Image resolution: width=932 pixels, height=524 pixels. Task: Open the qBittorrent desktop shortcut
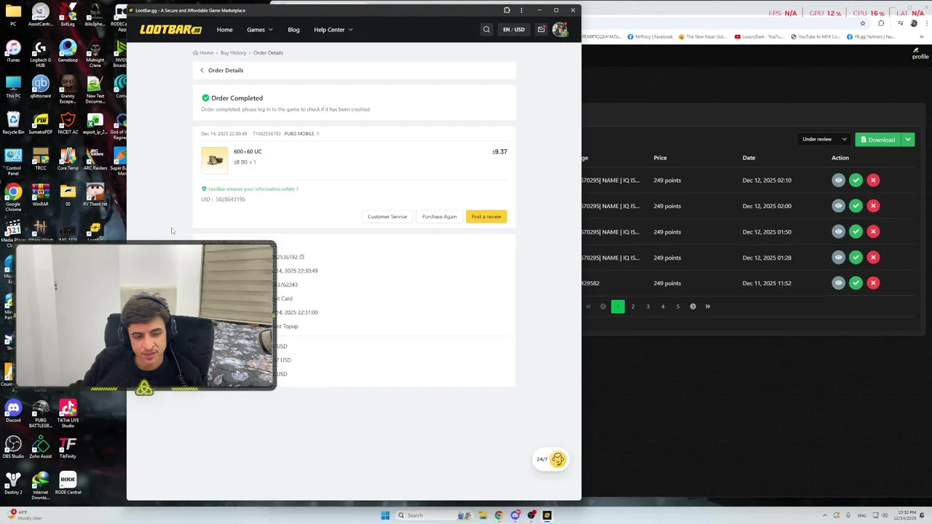coord(40,87)
